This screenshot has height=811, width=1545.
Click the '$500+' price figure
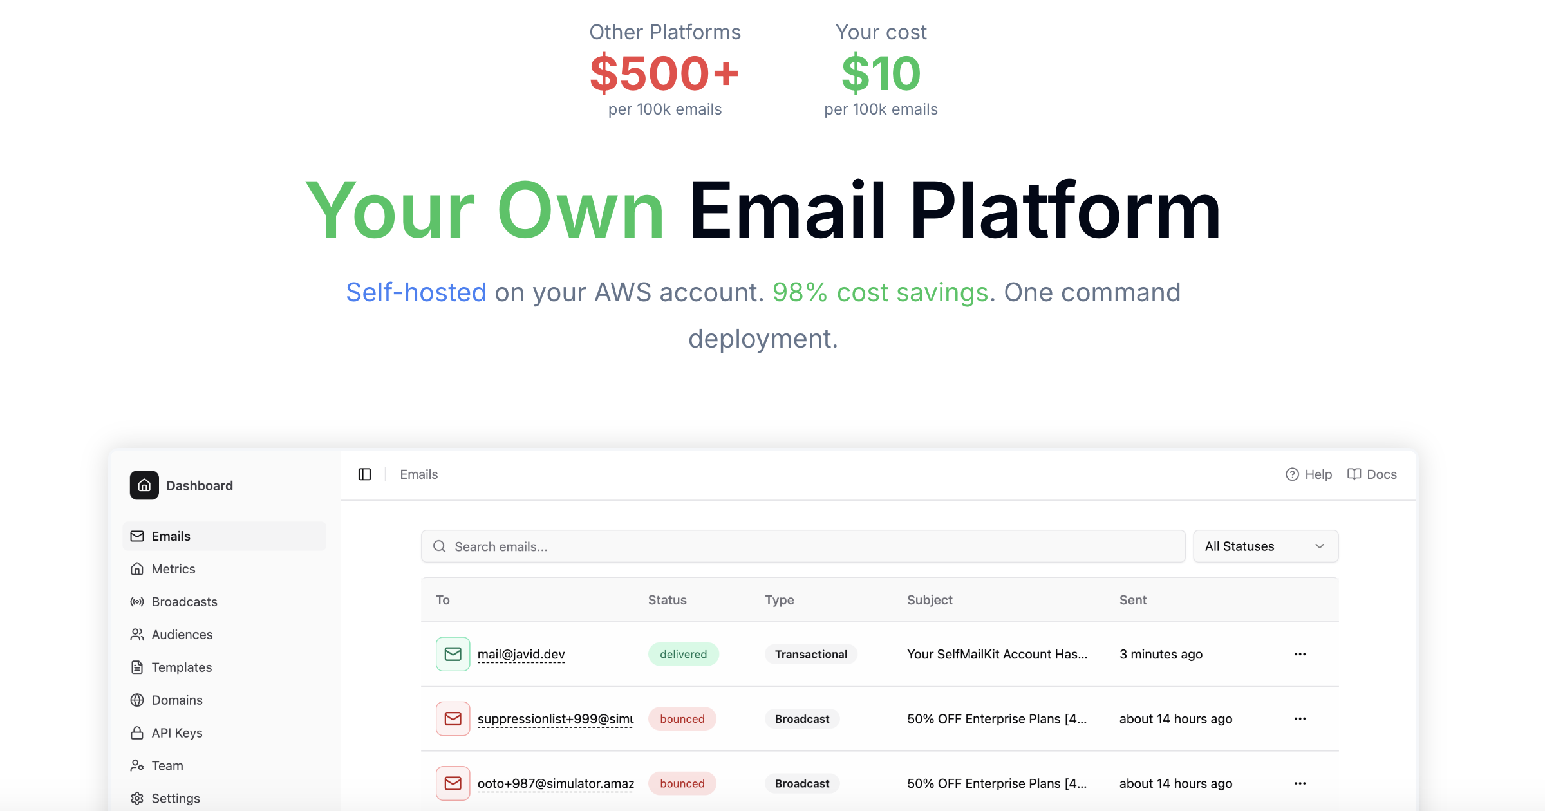coord(664,73)
